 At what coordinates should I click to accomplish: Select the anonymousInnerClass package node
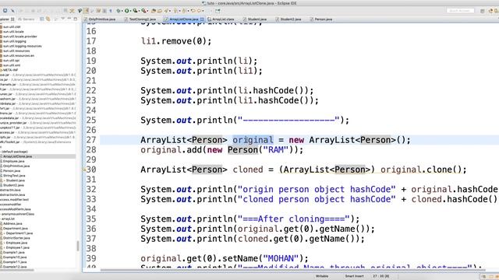click(17, 214)
